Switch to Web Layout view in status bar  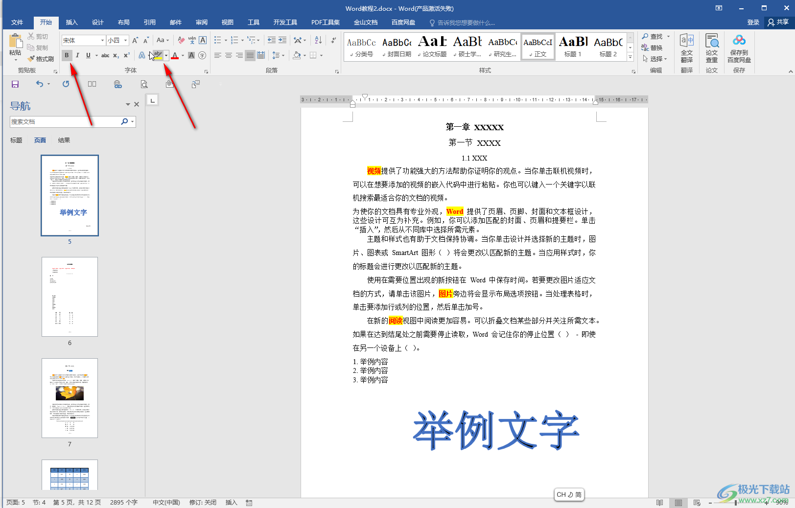[697, 503]
